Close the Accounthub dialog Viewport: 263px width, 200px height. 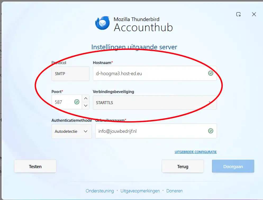click(x=254, y=14)
